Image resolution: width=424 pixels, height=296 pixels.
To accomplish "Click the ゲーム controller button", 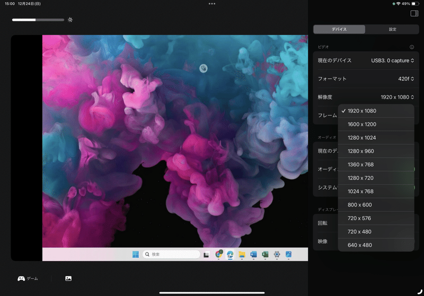I will pyautogui.click(x=28, y=279).
